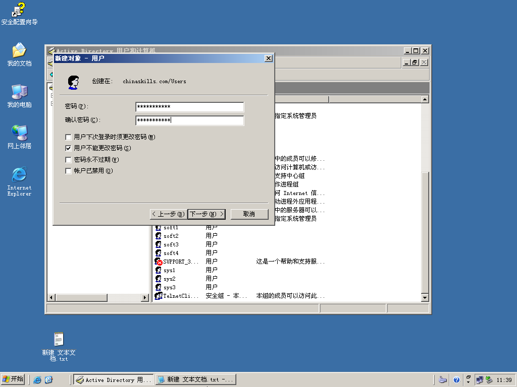
Task: Uncheck 用户不能更改密码 checkbox
Action: (68, 149)
